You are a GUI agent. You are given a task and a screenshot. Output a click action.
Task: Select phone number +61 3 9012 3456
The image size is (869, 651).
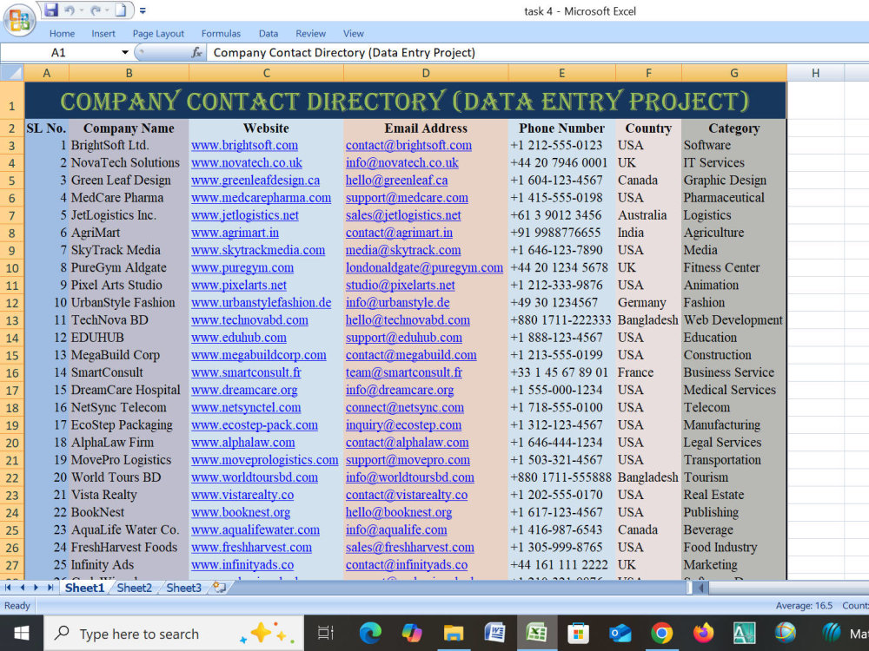point(561,215)
